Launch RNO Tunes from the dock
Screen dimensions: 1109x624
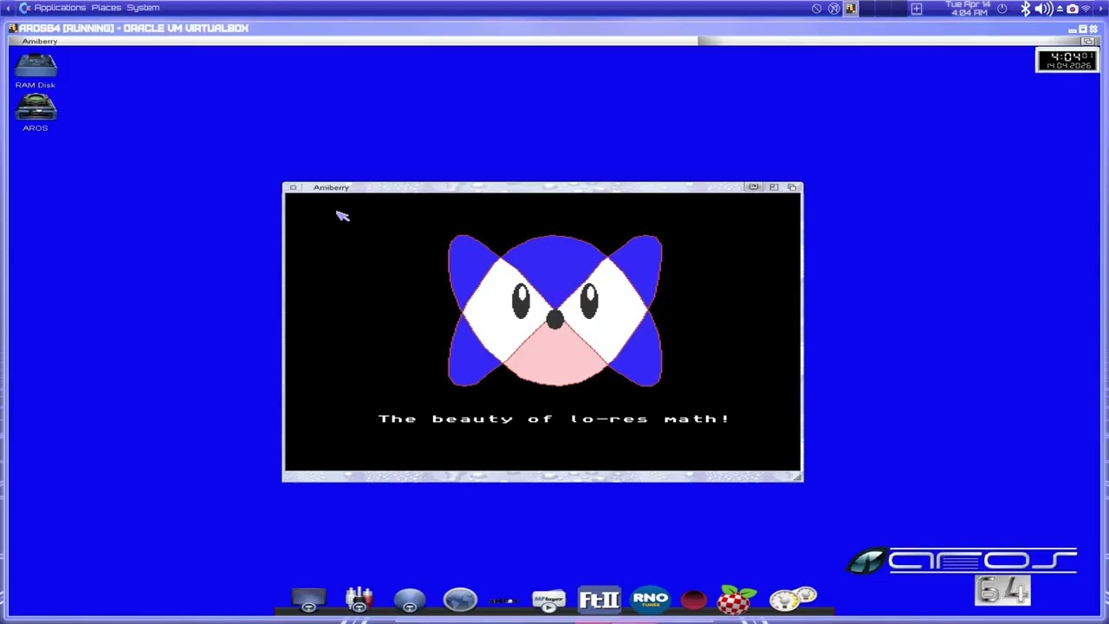click(651, 600)
